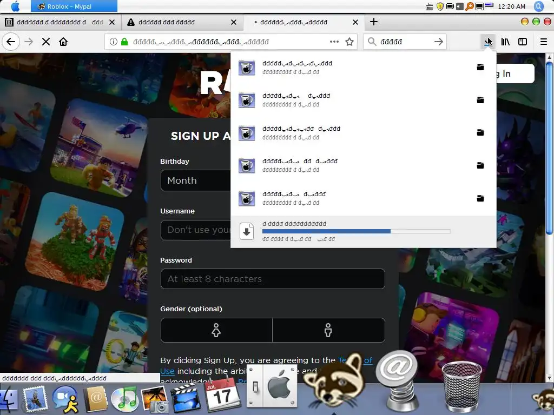Click the search box text field
This screenshot has height=415, width=554.
coord(405,42)
